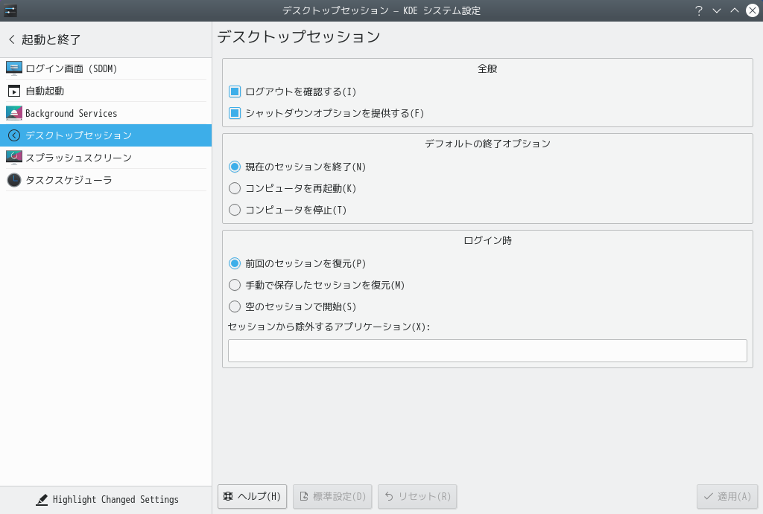Click the KDE system settings titlebar icon
Image resolution: width=763 pixels, height=514 pixels.
(x=10, y=10)
